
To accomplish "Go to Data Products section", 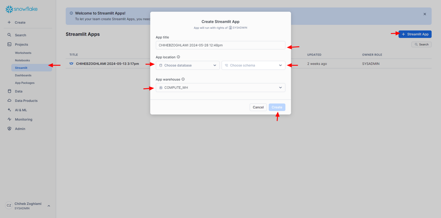I will pos(26,100).
